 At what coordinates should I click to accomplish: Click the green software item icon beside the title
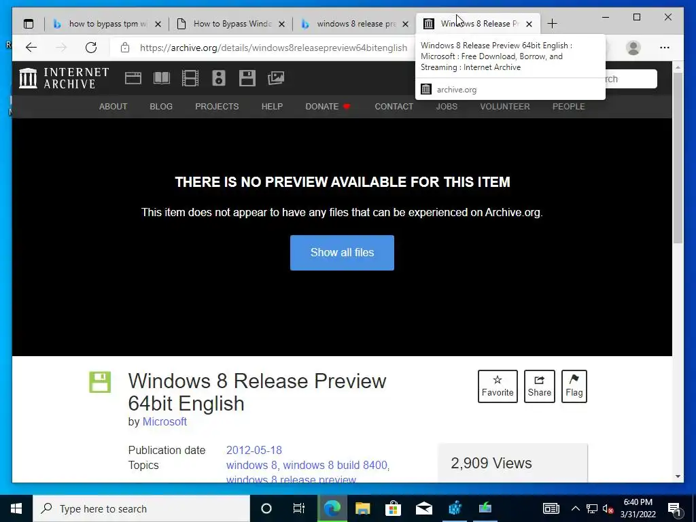tap(101, 382)
